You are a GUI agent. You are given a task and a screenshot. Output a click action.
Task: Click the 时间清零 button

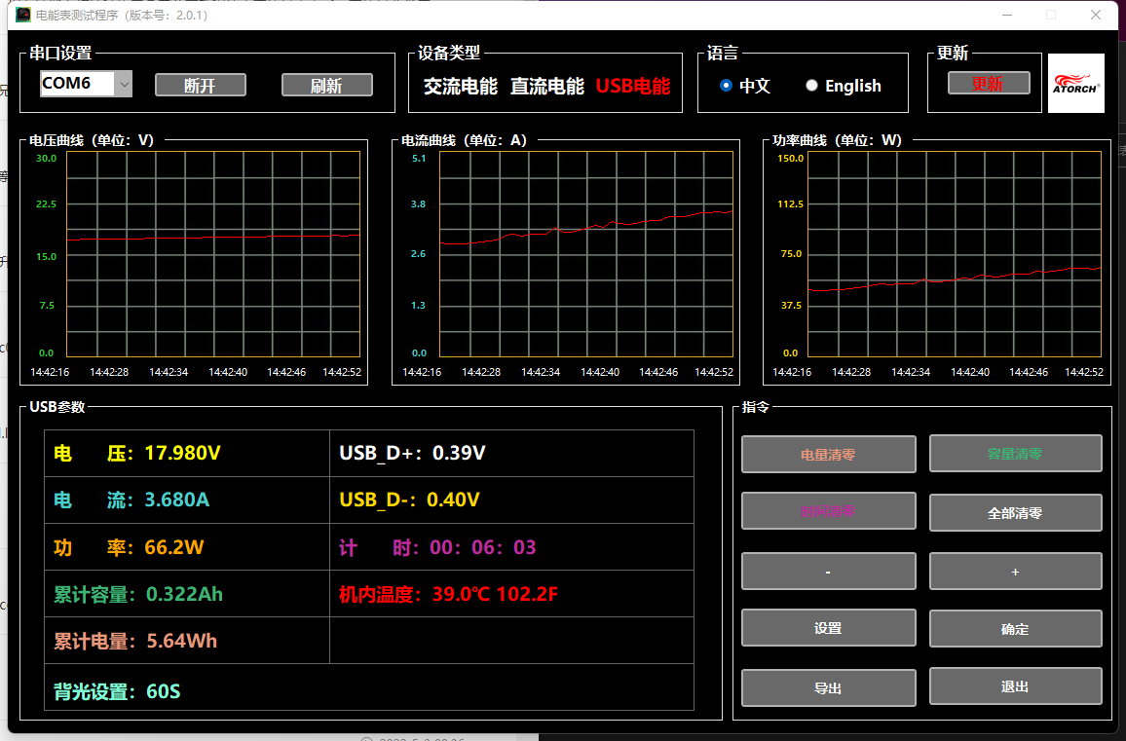828,511
